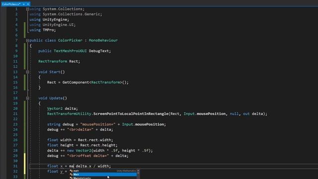The image size is (318, 179).
Task: Pin the ColorPicker.cs tab
Action: coord(24,4)
